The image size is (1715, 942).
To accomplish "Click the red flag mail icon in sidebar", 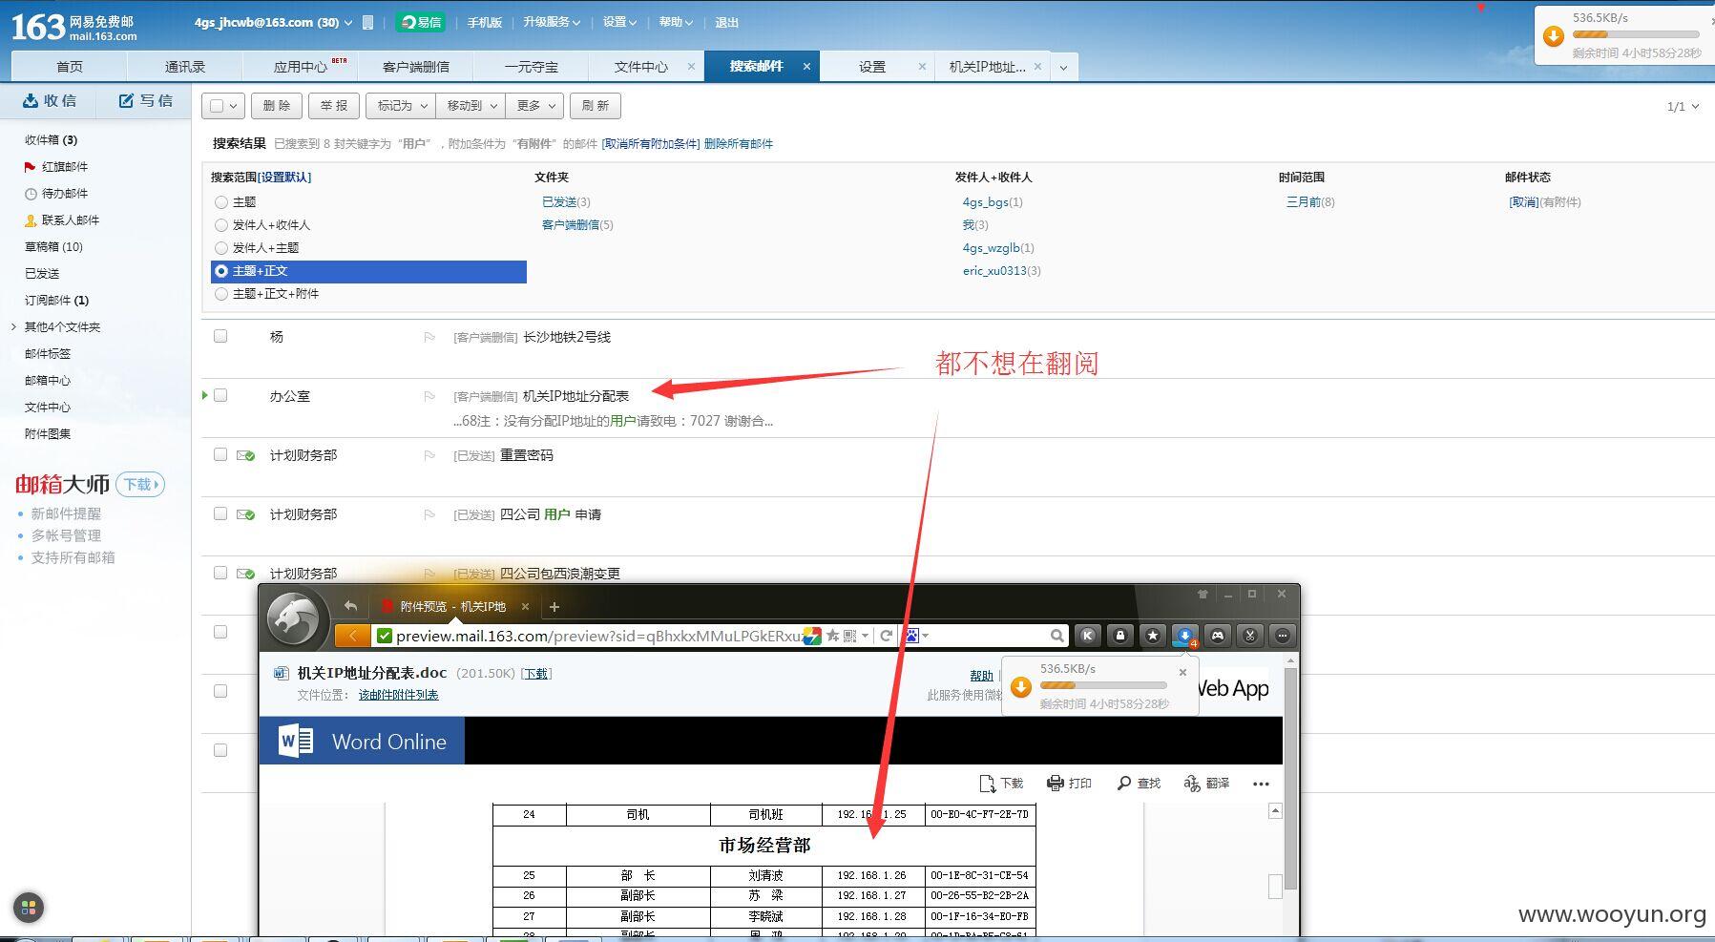I will tap(30, 167).
